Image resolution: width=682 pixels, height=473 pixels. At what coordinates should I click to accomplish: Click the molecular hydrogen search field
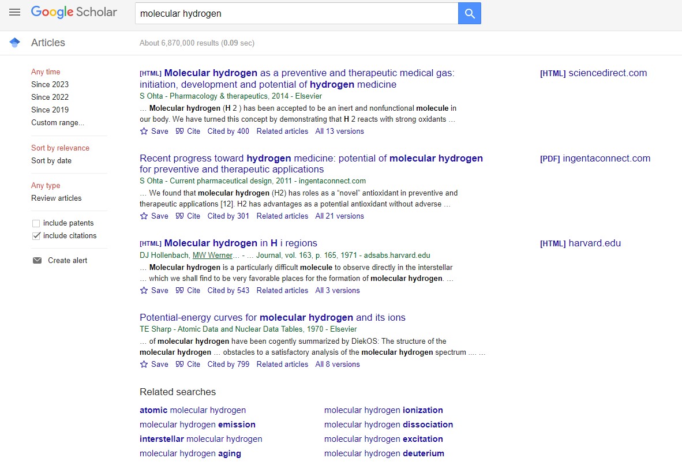297,13
